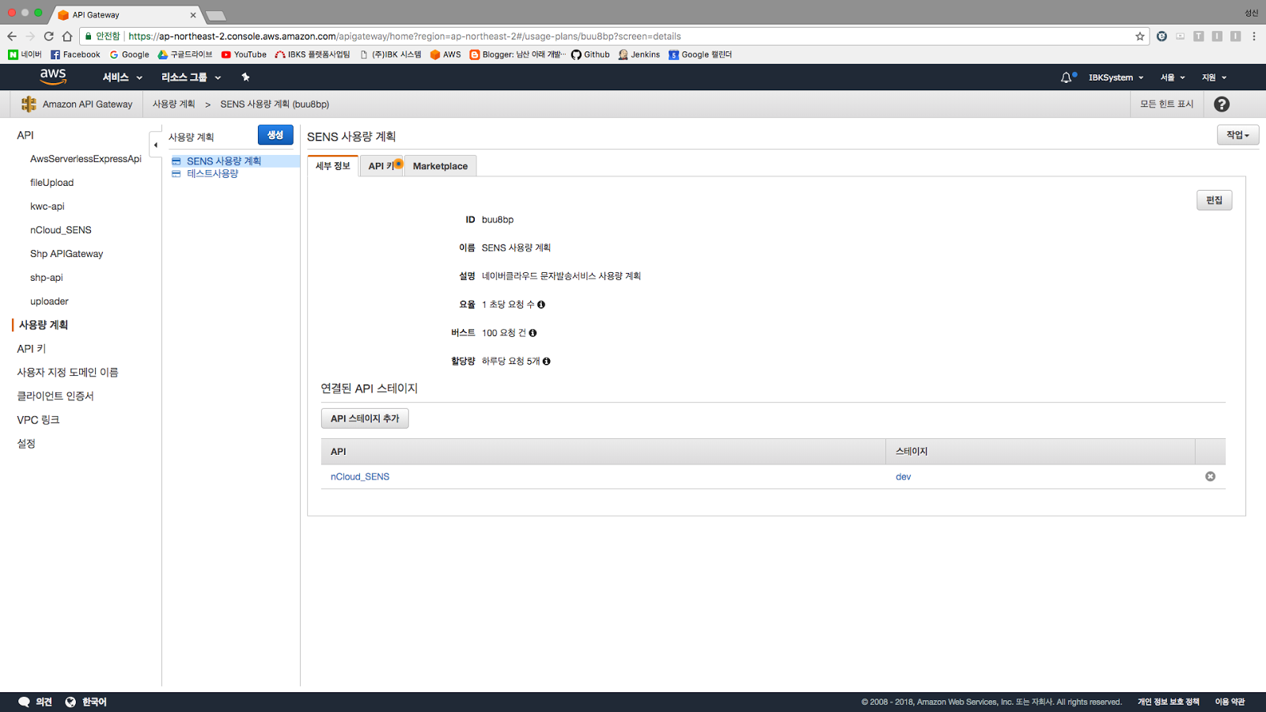Click the API 스테이지 추가 button
The height and width of the screenshot is (712, 1266).
point(365,418)
